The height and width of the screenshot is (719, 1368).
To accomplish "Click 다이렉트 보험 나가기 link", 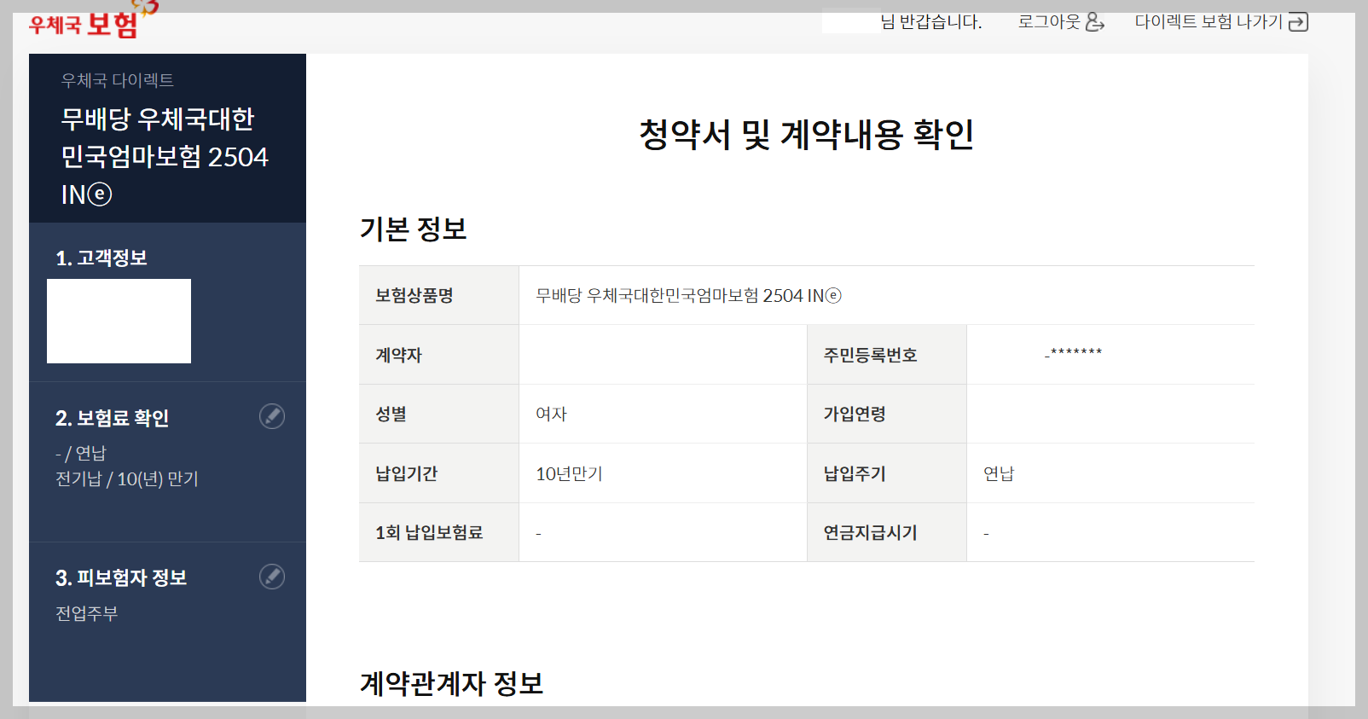I will (x=1209, y=22).
